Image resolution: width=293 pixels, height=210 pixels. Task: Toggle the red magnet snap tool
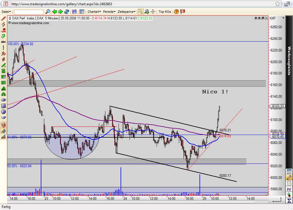click(3, 125)
